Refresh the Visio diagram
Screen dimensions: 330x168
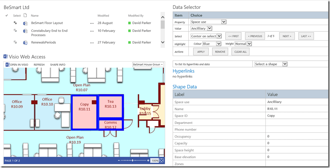click(x=39, y=64)
